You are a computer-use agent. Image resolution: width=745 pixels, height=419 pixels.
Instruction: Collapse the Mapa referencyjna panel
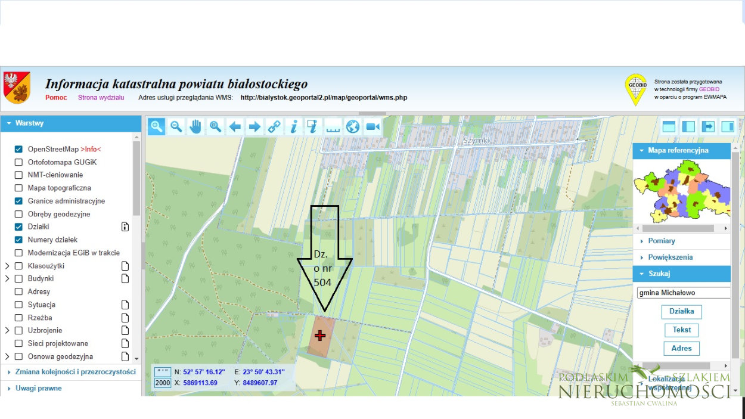(681, 151)
